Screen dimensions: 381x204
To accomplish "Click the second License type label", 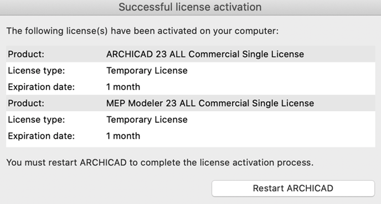I will (x=37, y=119).
